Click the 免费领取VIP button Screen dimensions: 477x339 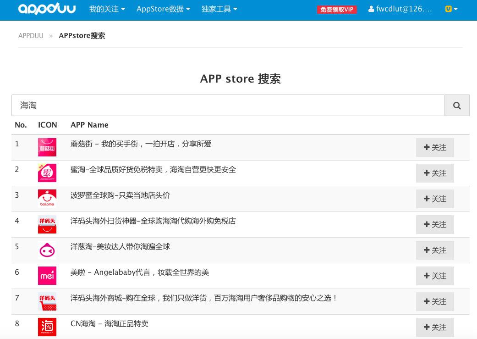click(x=337, y=9)
